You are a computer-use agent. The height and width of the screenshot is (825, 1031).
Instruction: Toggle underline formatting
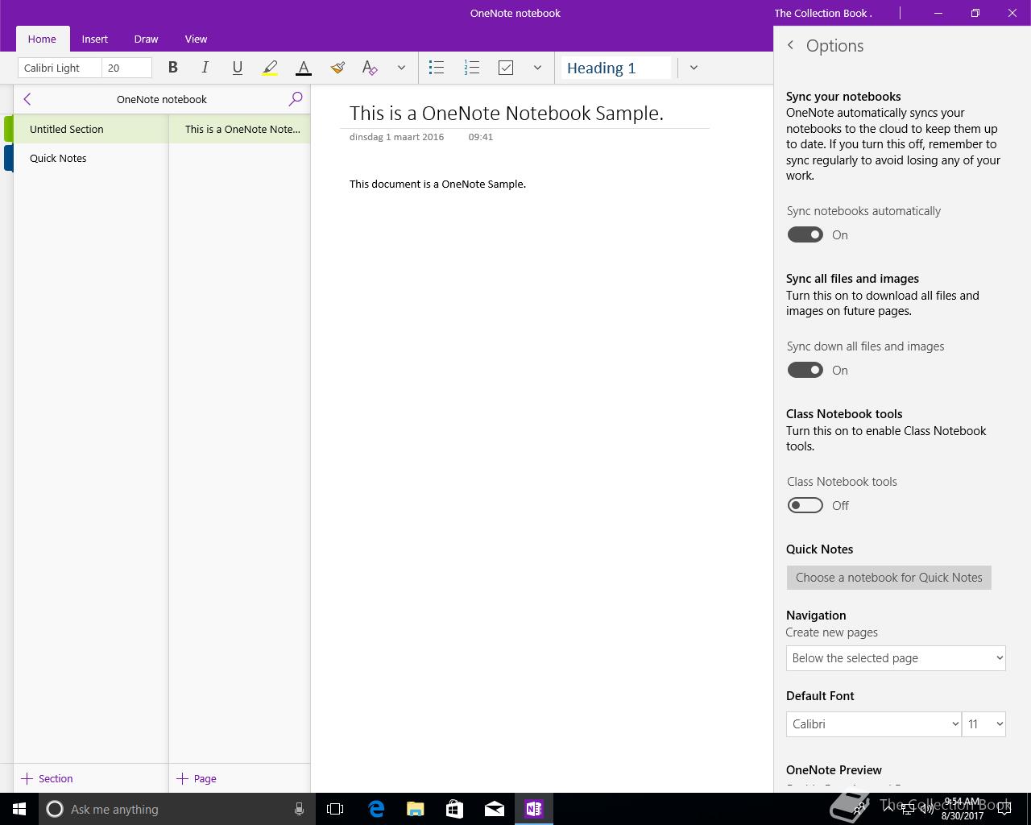pos(237,68)
